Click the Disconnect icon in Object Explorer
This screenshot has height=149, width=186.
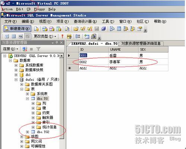coord(25,49)
